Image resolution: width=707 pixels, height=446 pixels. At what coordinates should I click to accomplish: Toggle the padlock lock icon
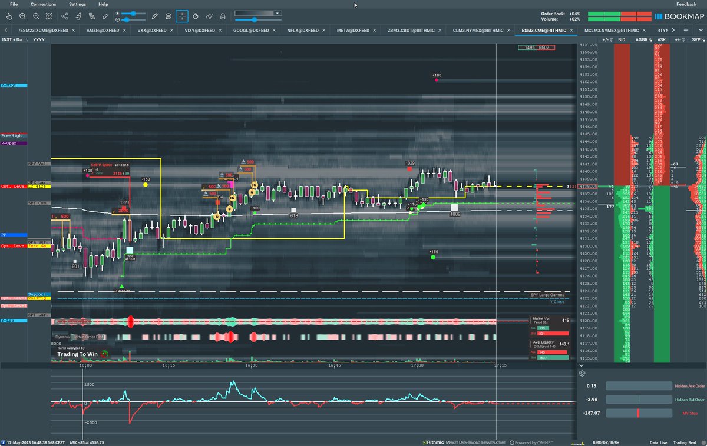pyautogui.click(x=223, y=16)
